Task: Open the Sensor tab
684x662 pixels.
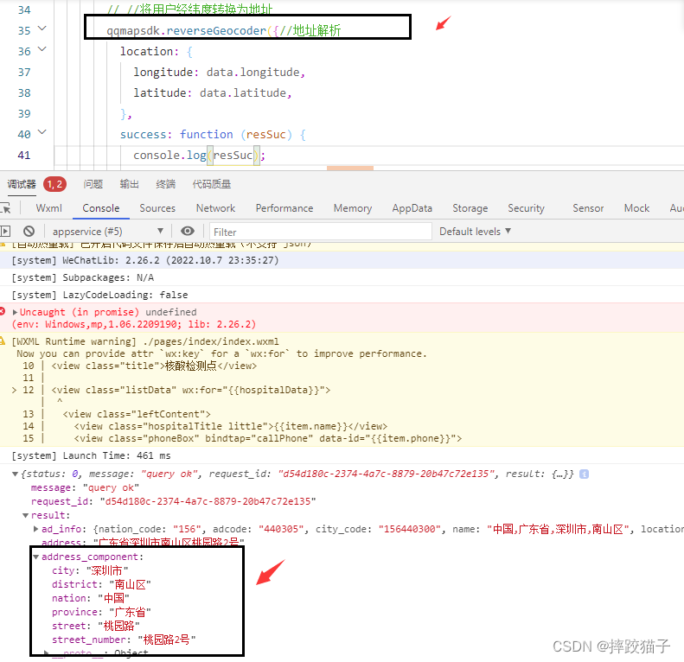Action: coord(588,208)
